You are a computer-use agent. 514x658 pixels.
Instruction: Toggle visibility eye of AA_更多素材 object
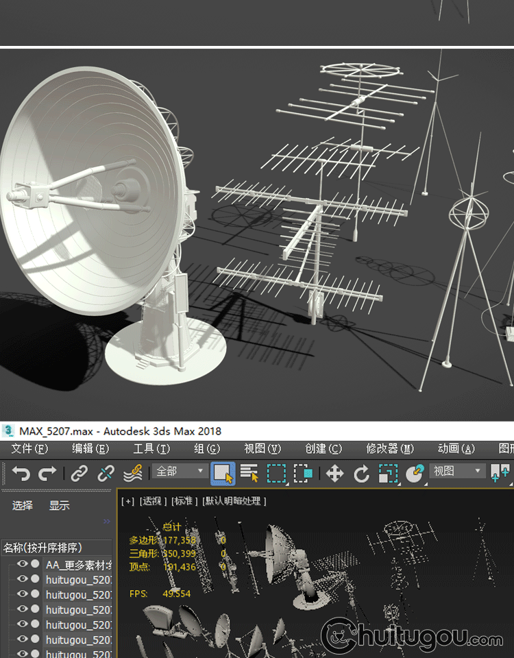[x=23, y=564]
